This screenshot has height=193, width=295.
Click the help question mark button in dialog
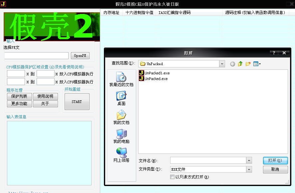pyautogui.click(x=274, y=53)
